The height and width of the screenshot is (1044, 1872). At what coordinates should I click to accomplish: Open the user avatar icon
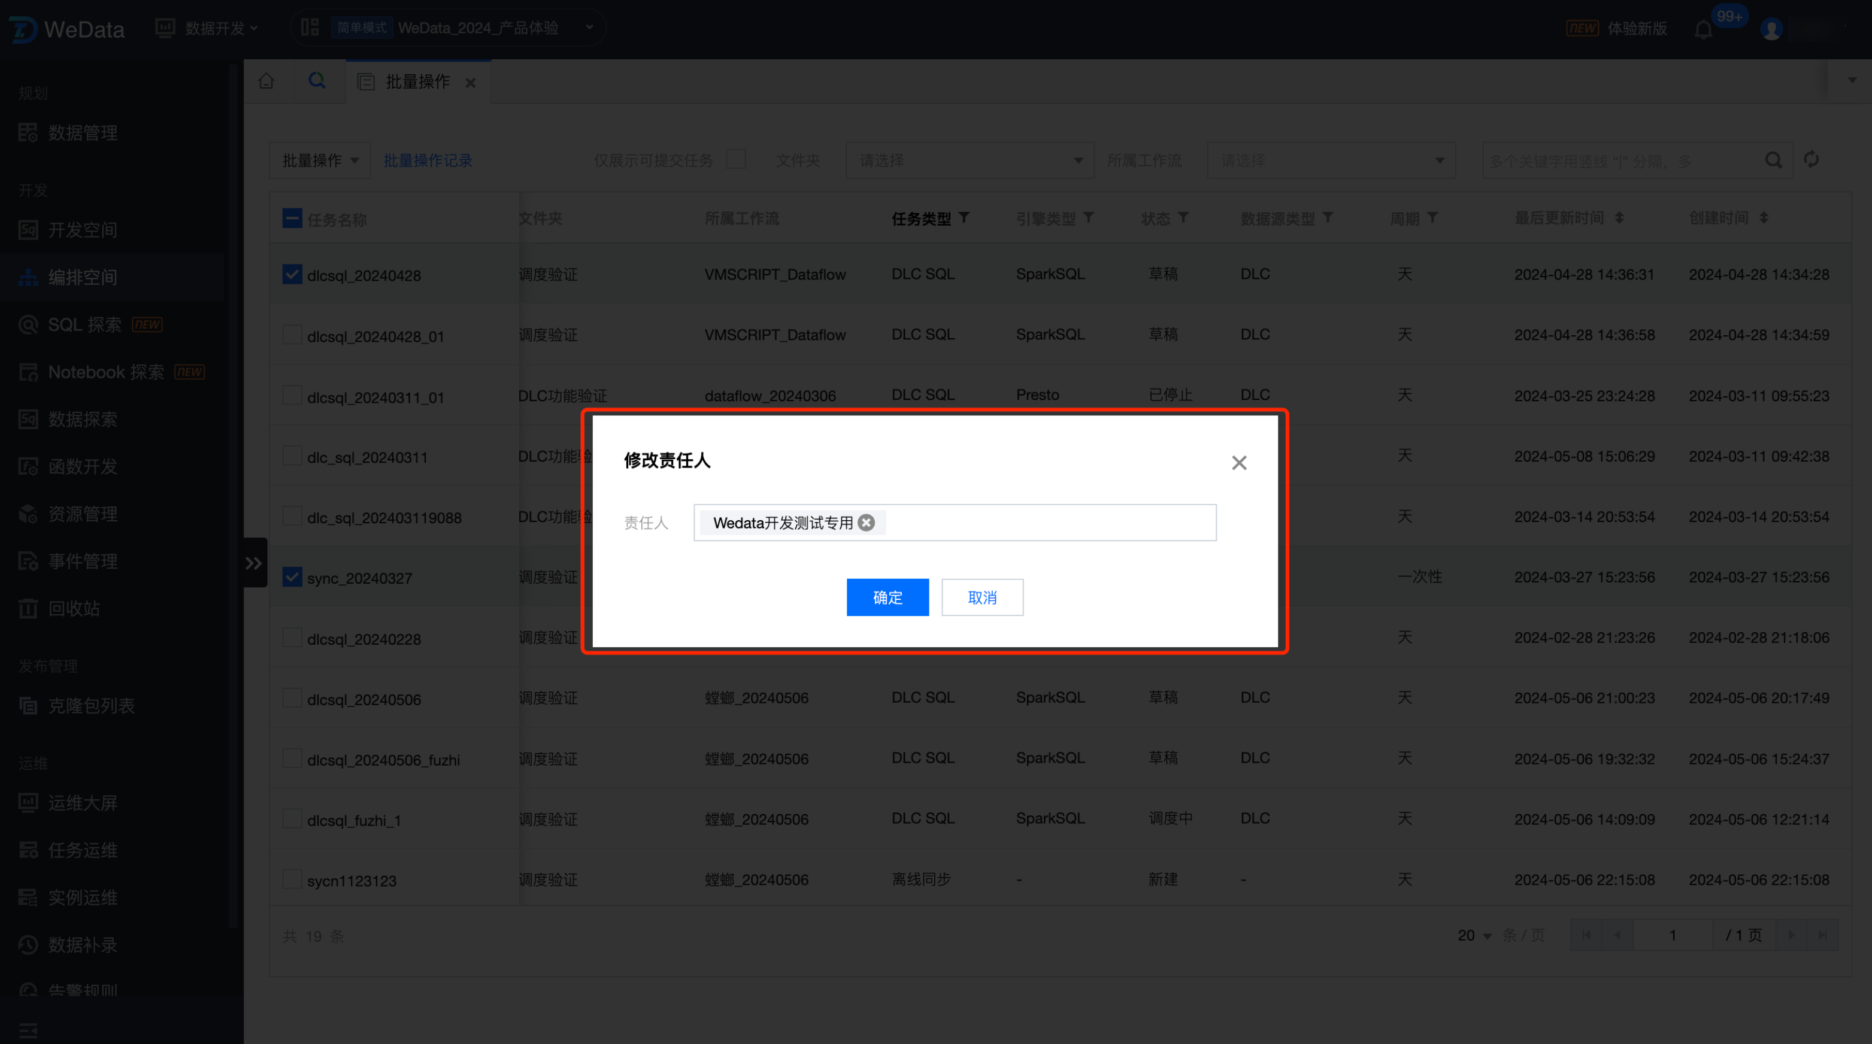[1772, 29]
